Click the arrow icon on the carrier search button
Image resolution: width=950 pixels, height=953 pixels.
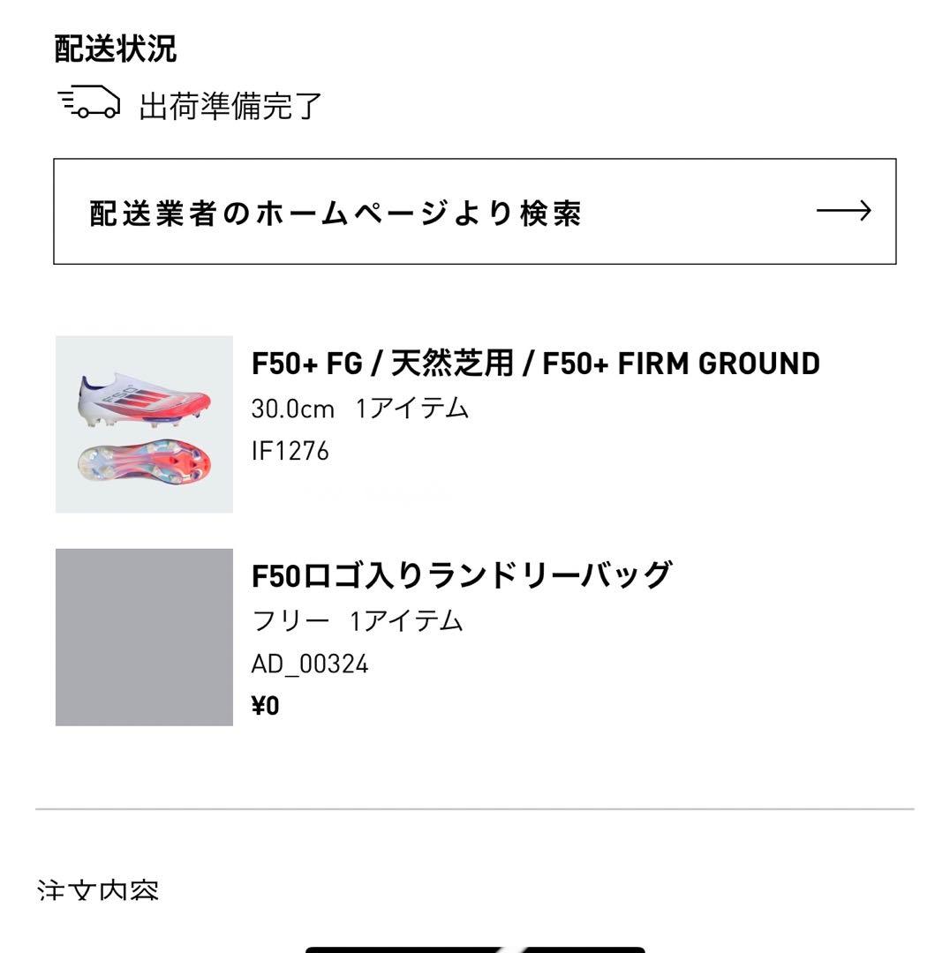click(843, 212)
